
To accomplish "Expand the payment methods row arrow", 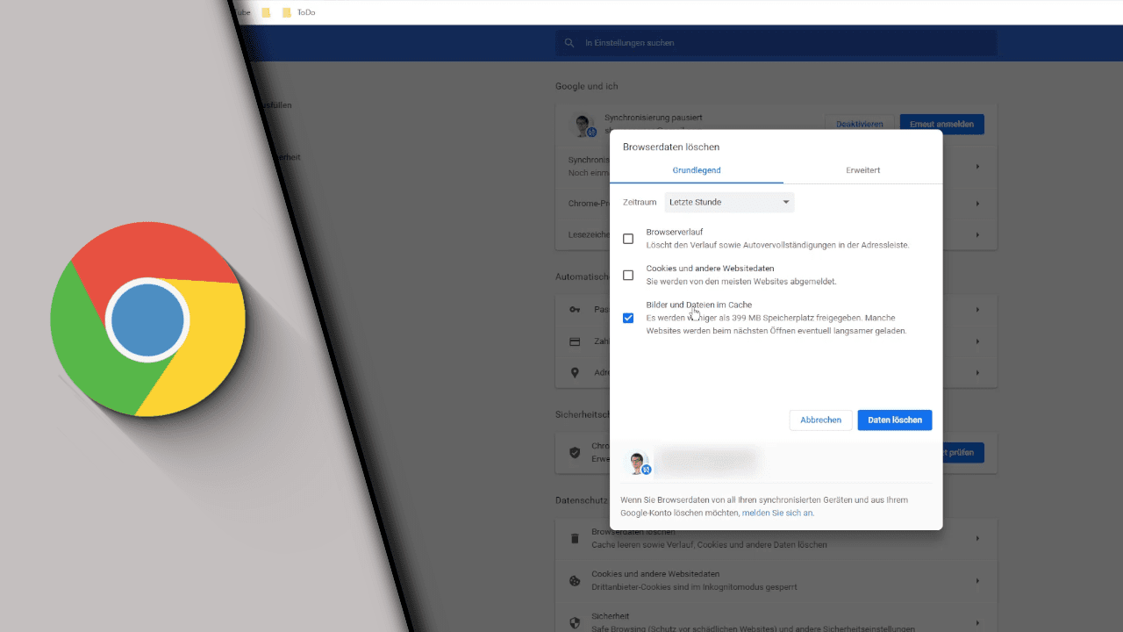I will [977, 341].
